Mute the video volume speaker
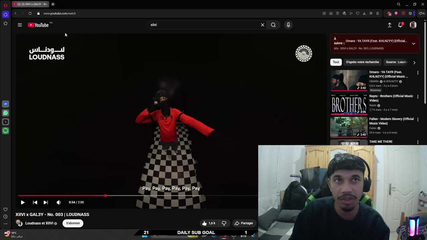427x240 pixels. coord(59,202)
